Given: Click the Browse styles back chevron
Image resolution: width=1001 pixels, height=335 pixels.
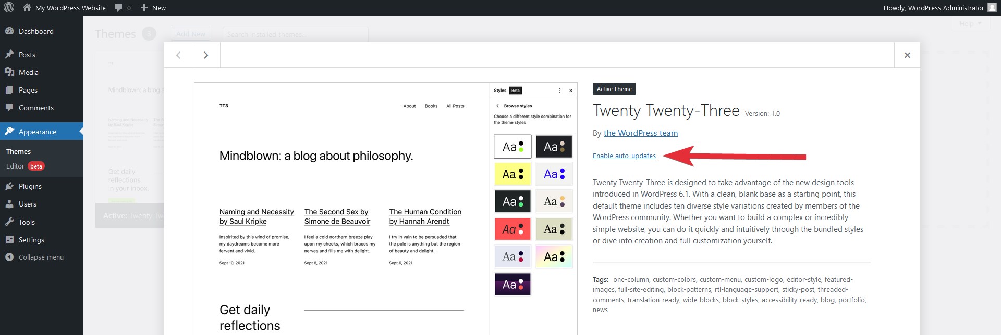Looking at the screenshot, I should [x=497, y=106].
